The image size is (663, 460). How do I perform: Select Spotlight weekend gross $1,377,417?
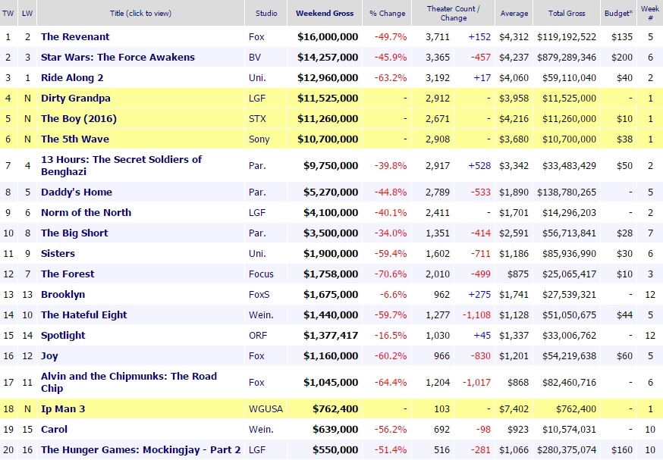point(331,336)
